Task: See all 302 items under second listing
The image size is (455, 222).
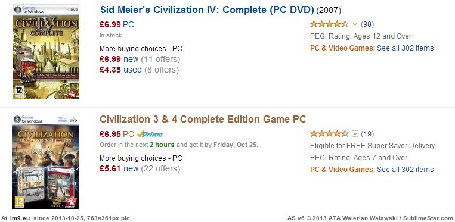Action: click(405, 169)
